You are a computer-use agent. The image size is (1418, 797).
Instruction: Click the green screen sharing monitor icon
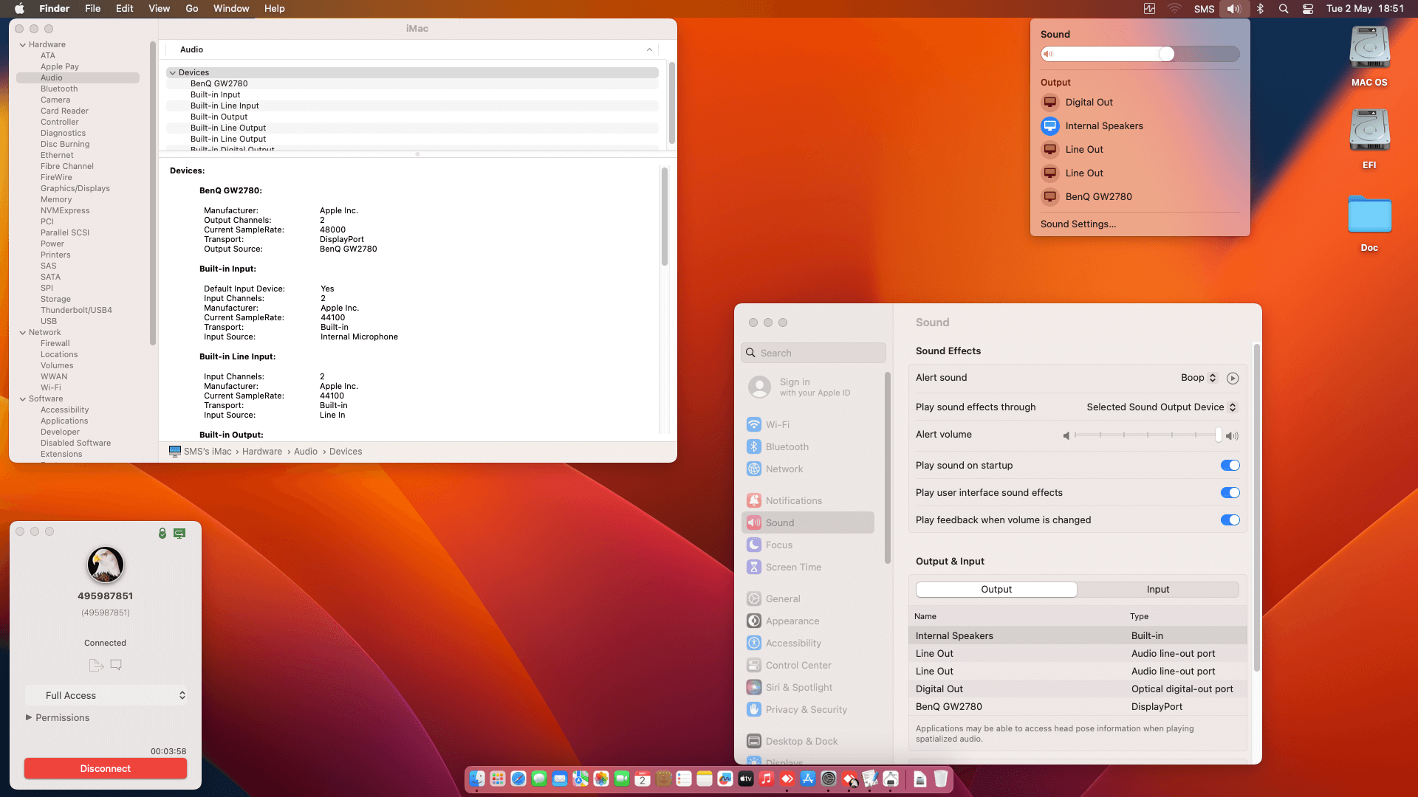(179, 533)
